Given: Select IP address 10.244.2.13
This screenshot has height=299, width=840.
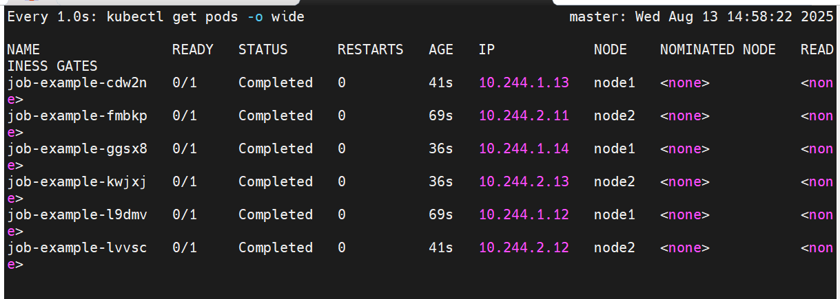Looking at the screenshot, I should (x=524, y=182).
